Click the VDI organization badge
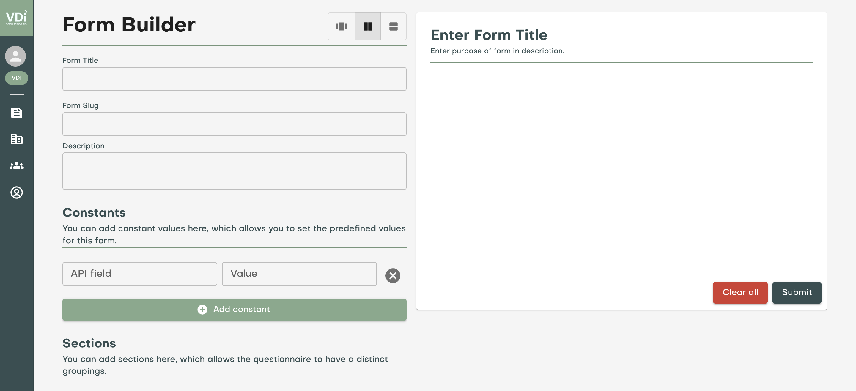Image resolution: width=856 pixels, height=391 pixels. (x=17, y=78)
